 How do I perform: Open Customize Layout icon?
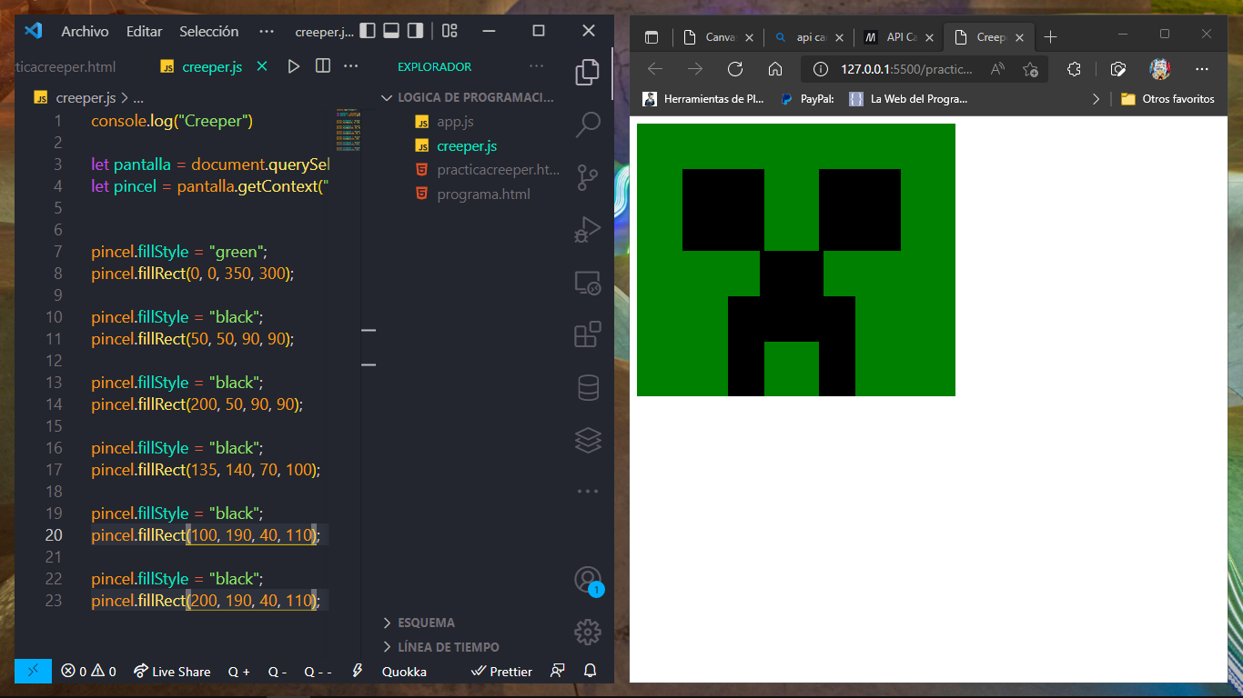click(x=450, y=31)
